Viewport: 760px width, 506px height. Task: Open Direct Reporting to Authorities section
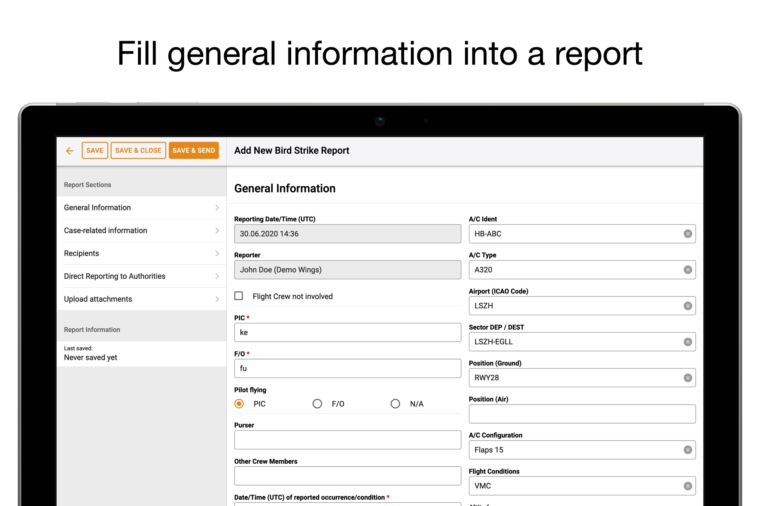tap(115, 276)
